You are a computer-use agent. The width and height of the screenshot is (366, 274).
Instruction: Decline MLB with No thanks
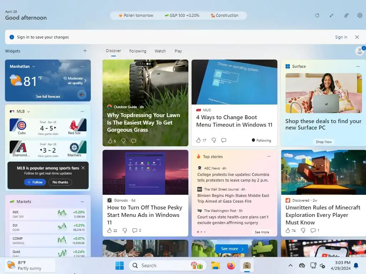tap(60, 182)
